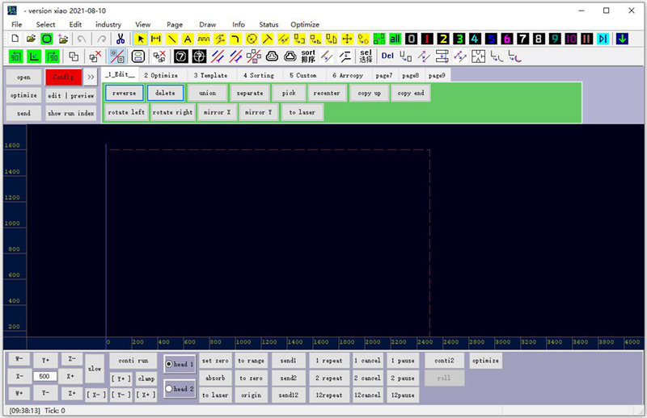This screenshot has height=418, width=647.
Task: Click the black square number 7 icon
Action: [x=180, y=56]
